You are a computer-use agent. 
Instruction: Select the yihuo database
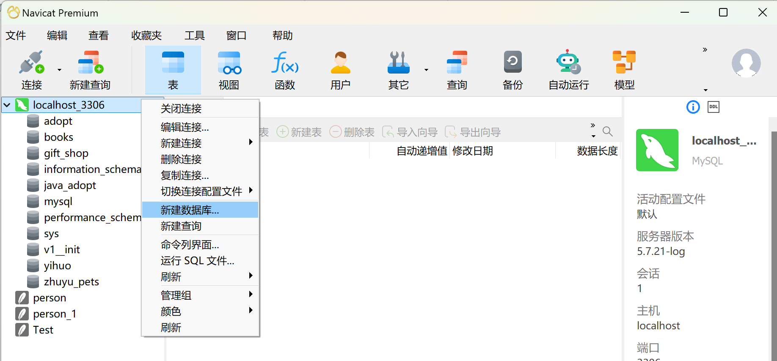(57, 266)
